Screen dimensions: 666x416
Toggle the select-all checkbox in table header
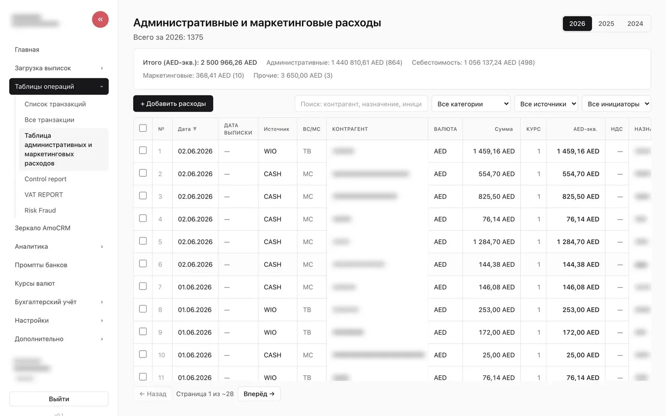pyautogui.click(x=143, y=128)
